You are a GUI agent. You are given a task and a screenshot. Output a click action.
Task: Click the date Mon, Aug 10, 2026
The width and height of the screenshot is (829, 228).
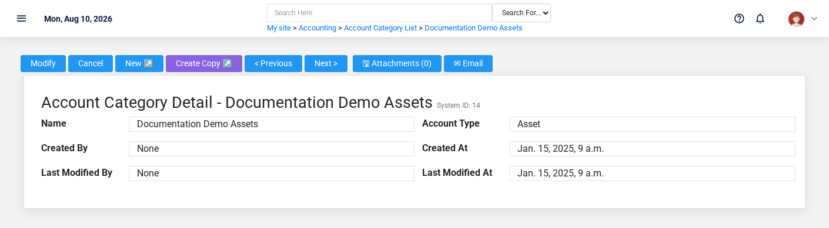(x=78, y=19)
